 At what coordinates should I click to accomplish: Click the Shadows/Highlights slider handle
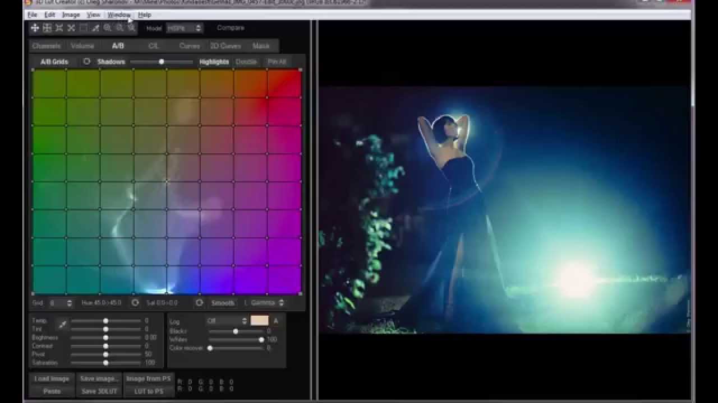(x=162, y=62)
